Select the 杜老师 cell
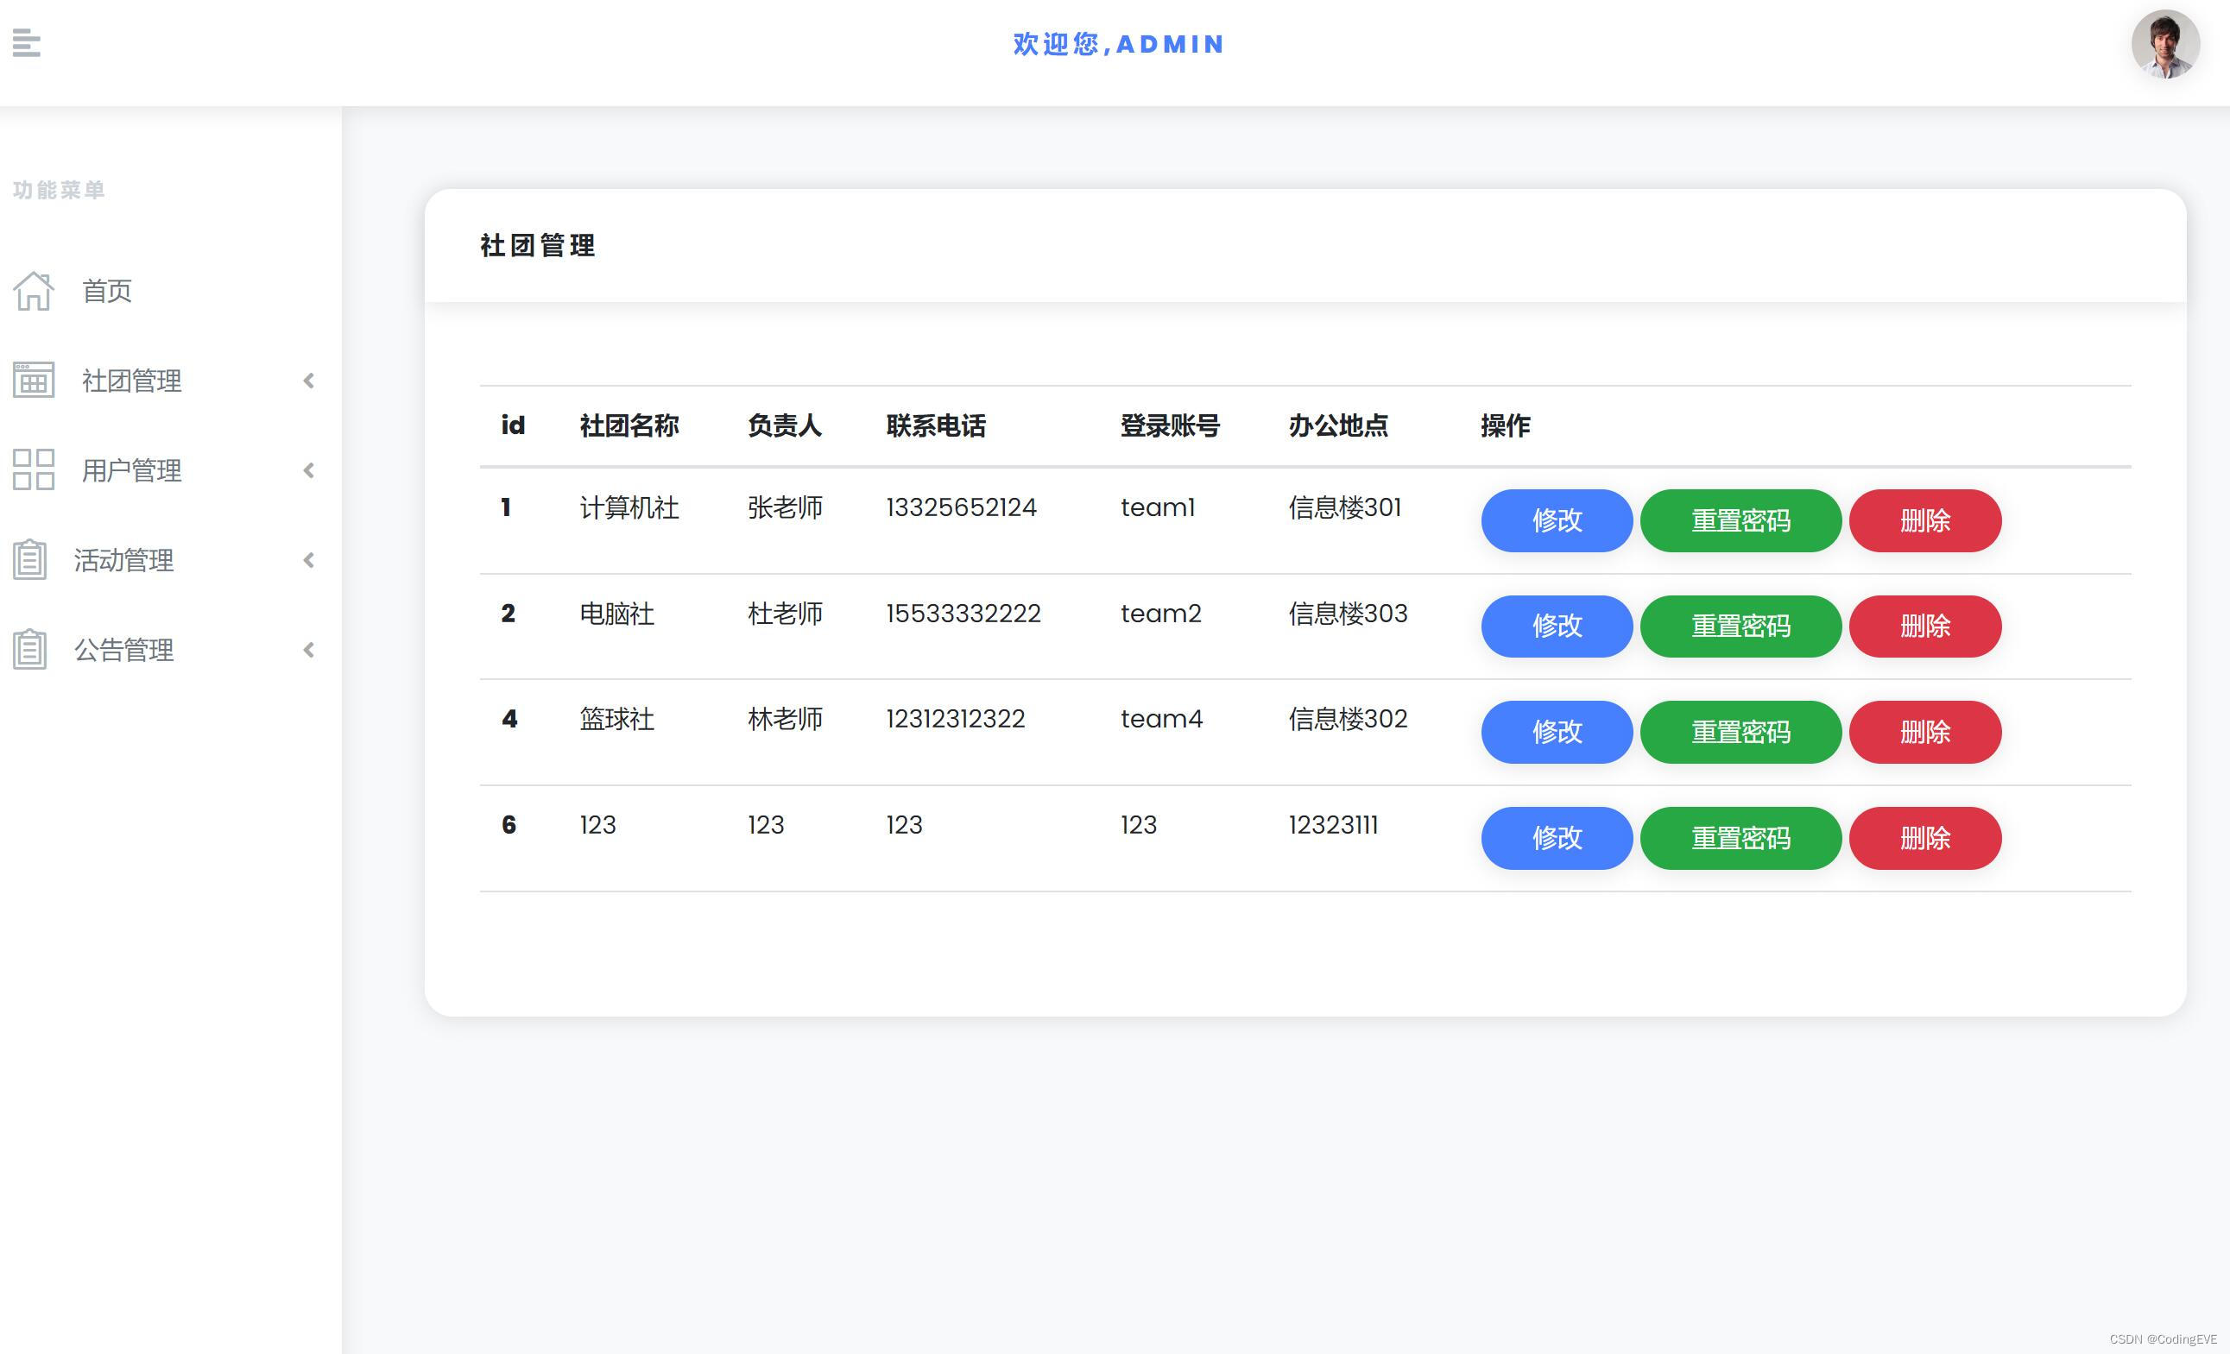 click(785, 614)
